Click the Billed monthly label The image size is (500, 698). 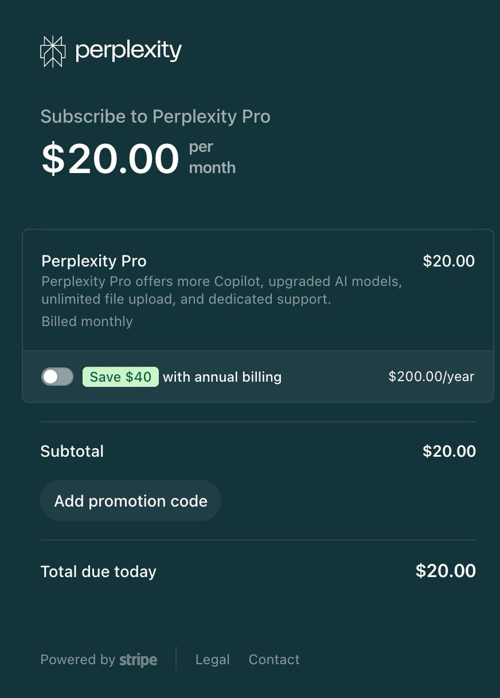point(87,321)
